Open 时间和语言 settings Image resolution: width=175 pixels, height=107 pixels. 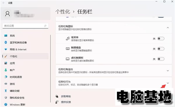click(x=25, y=77)
